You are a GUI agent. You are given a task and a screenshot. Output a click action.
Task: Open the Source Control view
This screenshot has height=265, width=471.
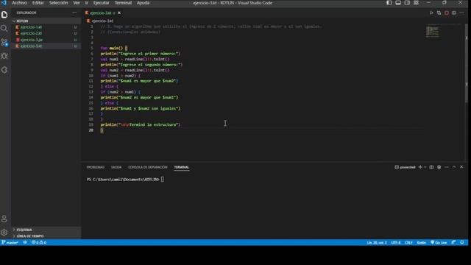[x=4, y=43]
